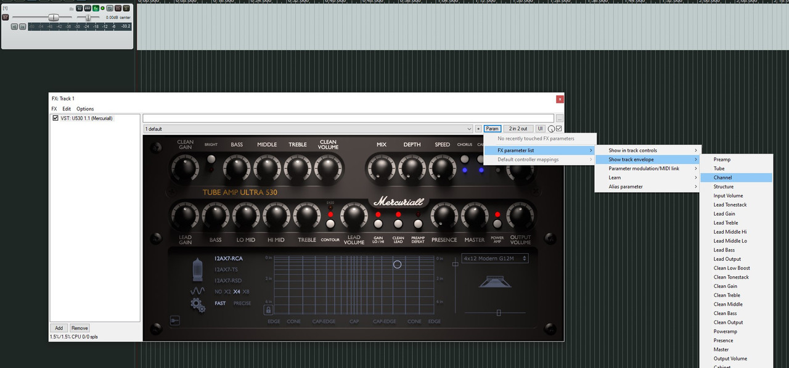Open the track envelope button
The image size is (789, 368).
point(88,8)
